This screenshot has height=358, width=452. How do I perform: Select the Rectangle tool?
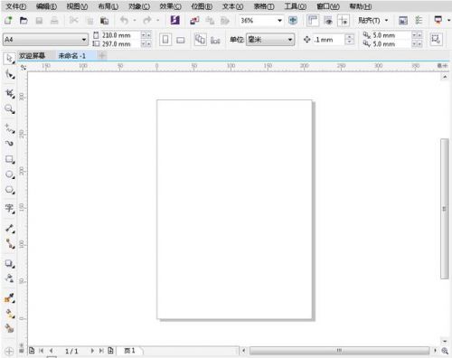coord(10,159)
